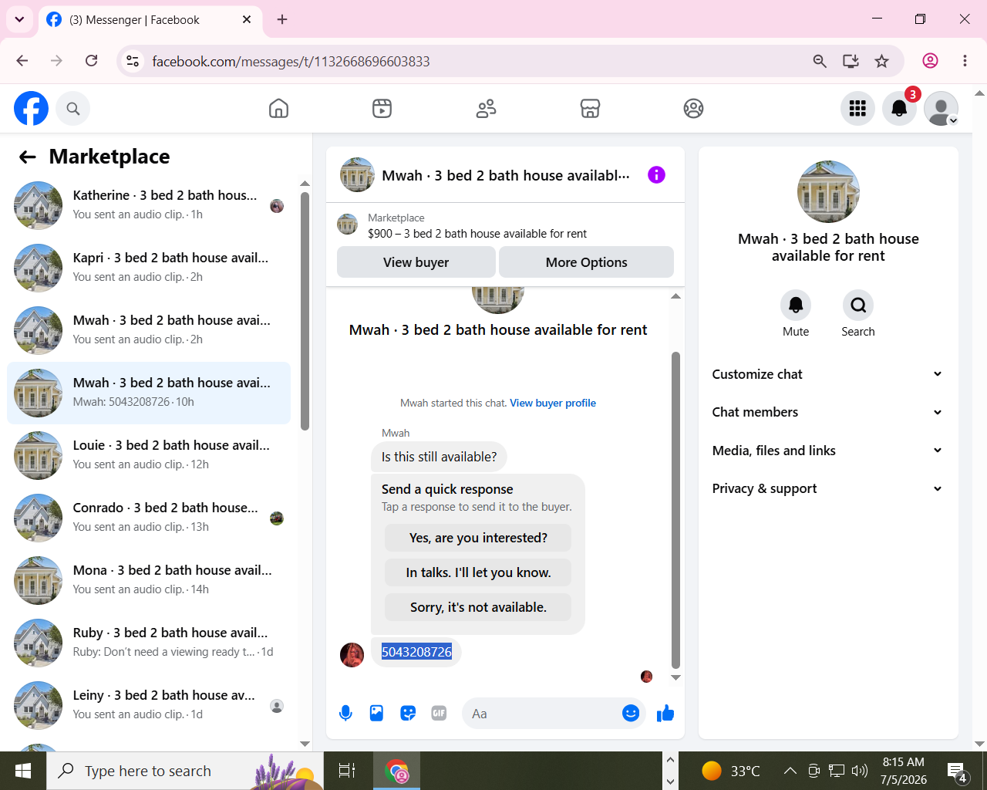987x790 pixels.
Task: Open the Facebook menu grid icon
Action: point(857,109)
